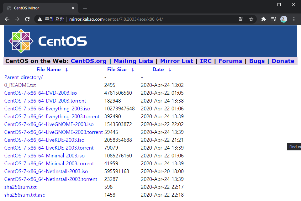Open the Bugs link
This screenshot has height=201, width=301.
(x=257, y=61)
